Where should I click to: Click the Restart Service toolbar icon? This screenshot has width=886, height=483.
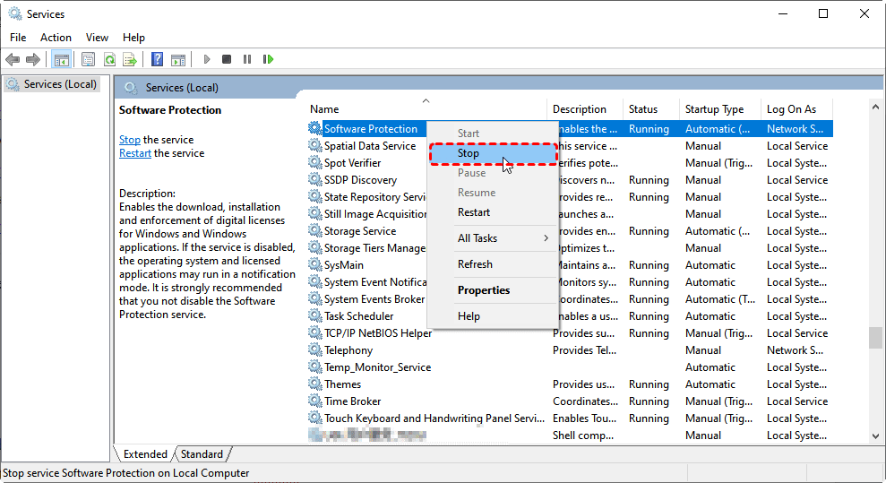coord(268,59)
